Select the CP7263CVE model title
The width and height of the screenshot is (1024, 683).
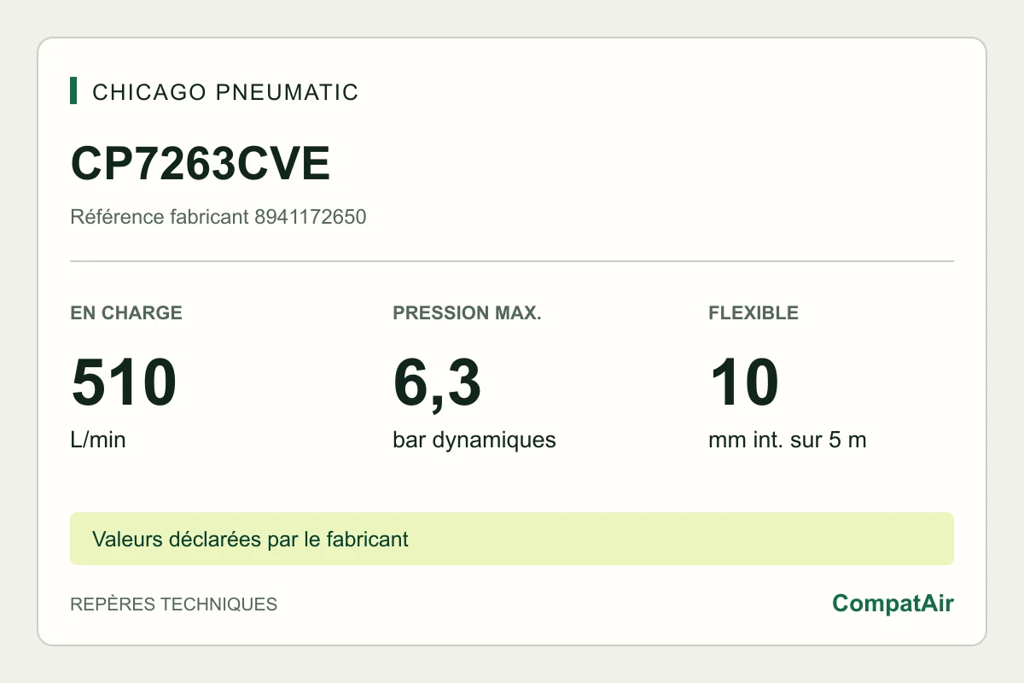(201, 164)
